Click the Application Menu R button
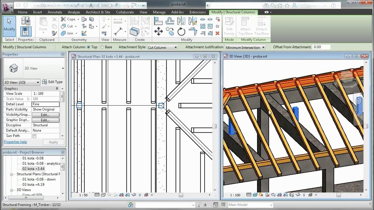Image resolution: width=374 pixels, height=210 pixels. [8, 7]
